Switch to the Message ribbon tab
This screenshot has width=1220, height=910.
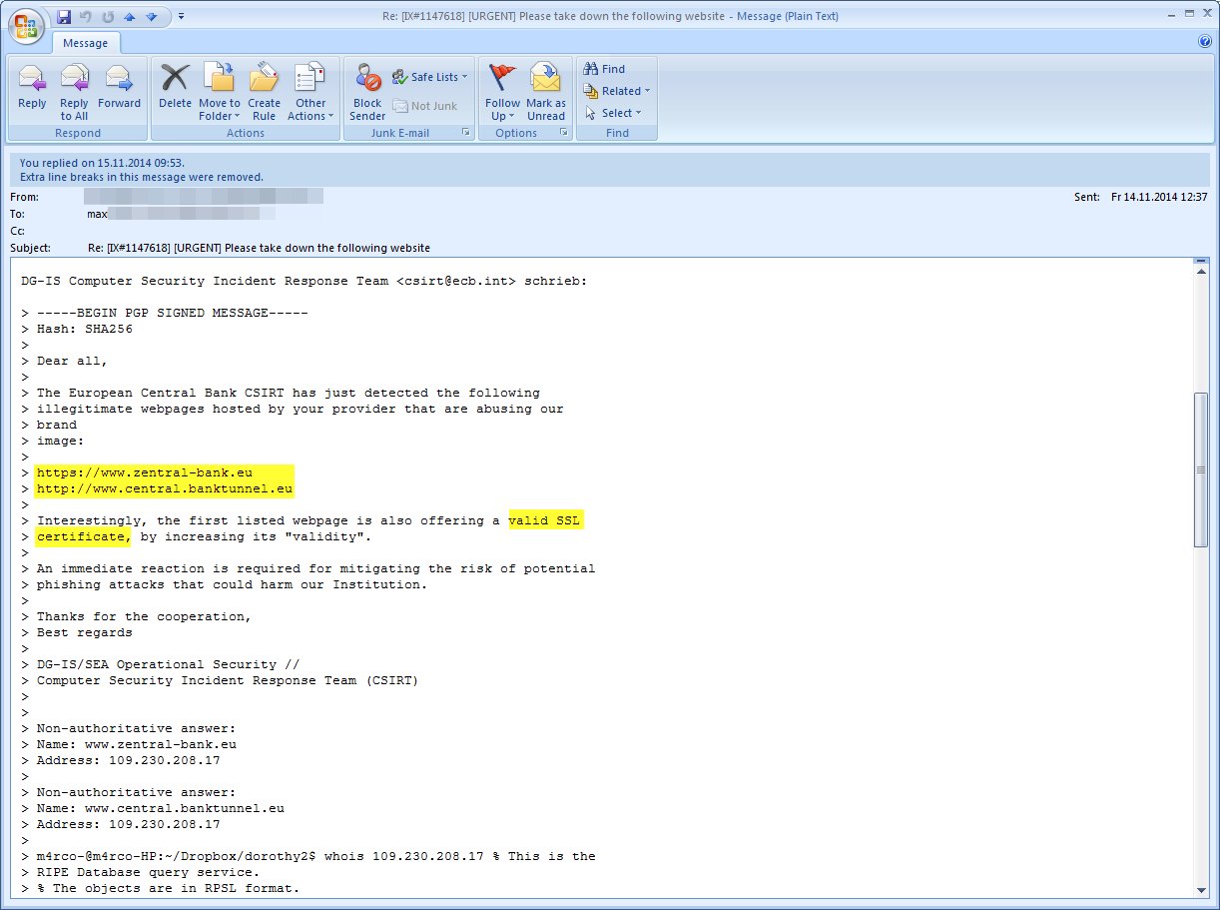point(86,43)
